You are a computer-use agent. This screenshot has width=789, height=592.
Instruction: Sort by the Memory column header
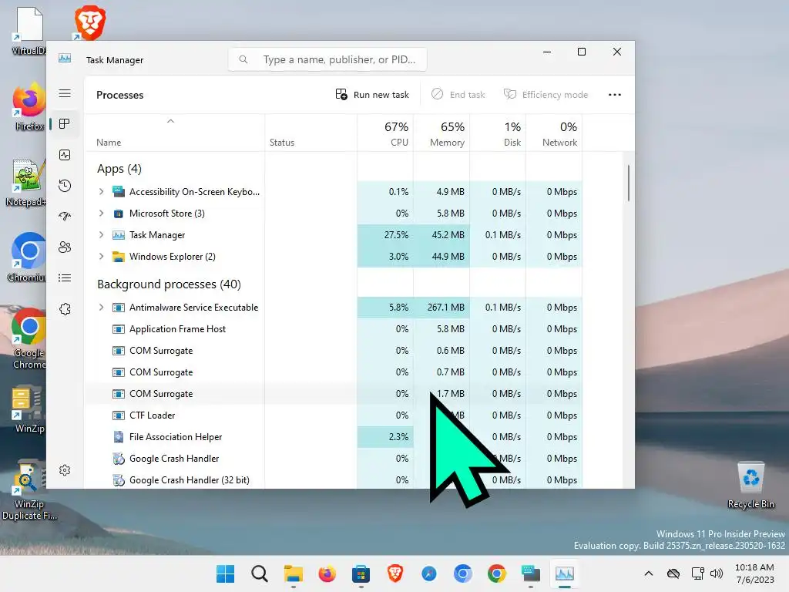(442, 134)
